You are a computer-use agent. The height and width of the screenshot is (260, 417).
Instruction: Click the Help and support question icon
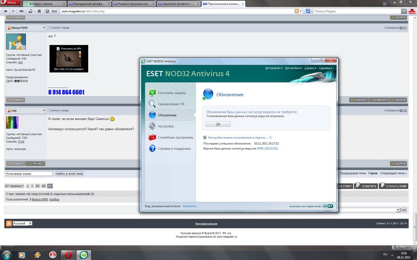152,149
